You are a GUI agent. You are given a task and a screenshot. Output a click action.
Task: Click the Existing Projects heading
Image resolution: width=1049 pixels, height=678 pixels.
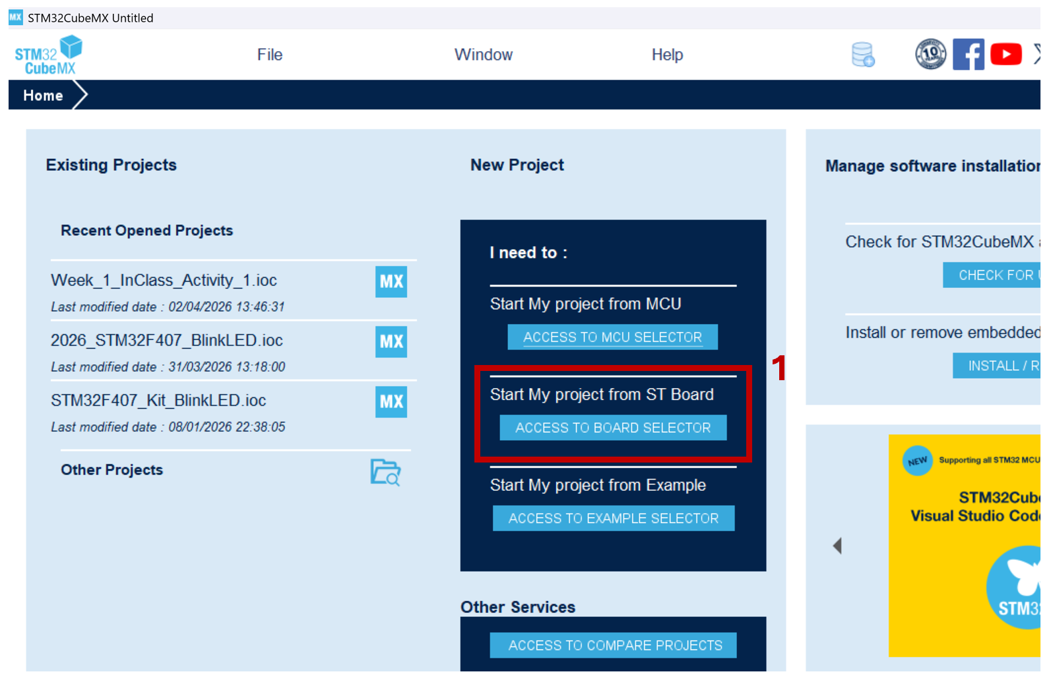tap(111, 165)
